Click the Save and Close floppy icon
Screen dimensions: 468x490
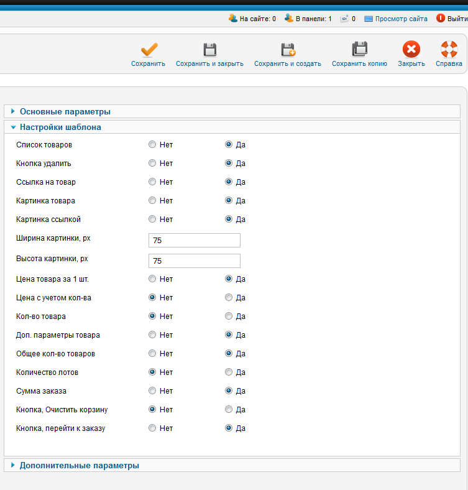click(209, 50)
